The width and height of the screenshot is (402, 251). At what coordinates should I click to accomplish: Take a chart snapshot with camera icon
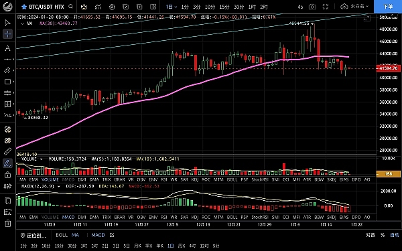[x=312, y=7]
